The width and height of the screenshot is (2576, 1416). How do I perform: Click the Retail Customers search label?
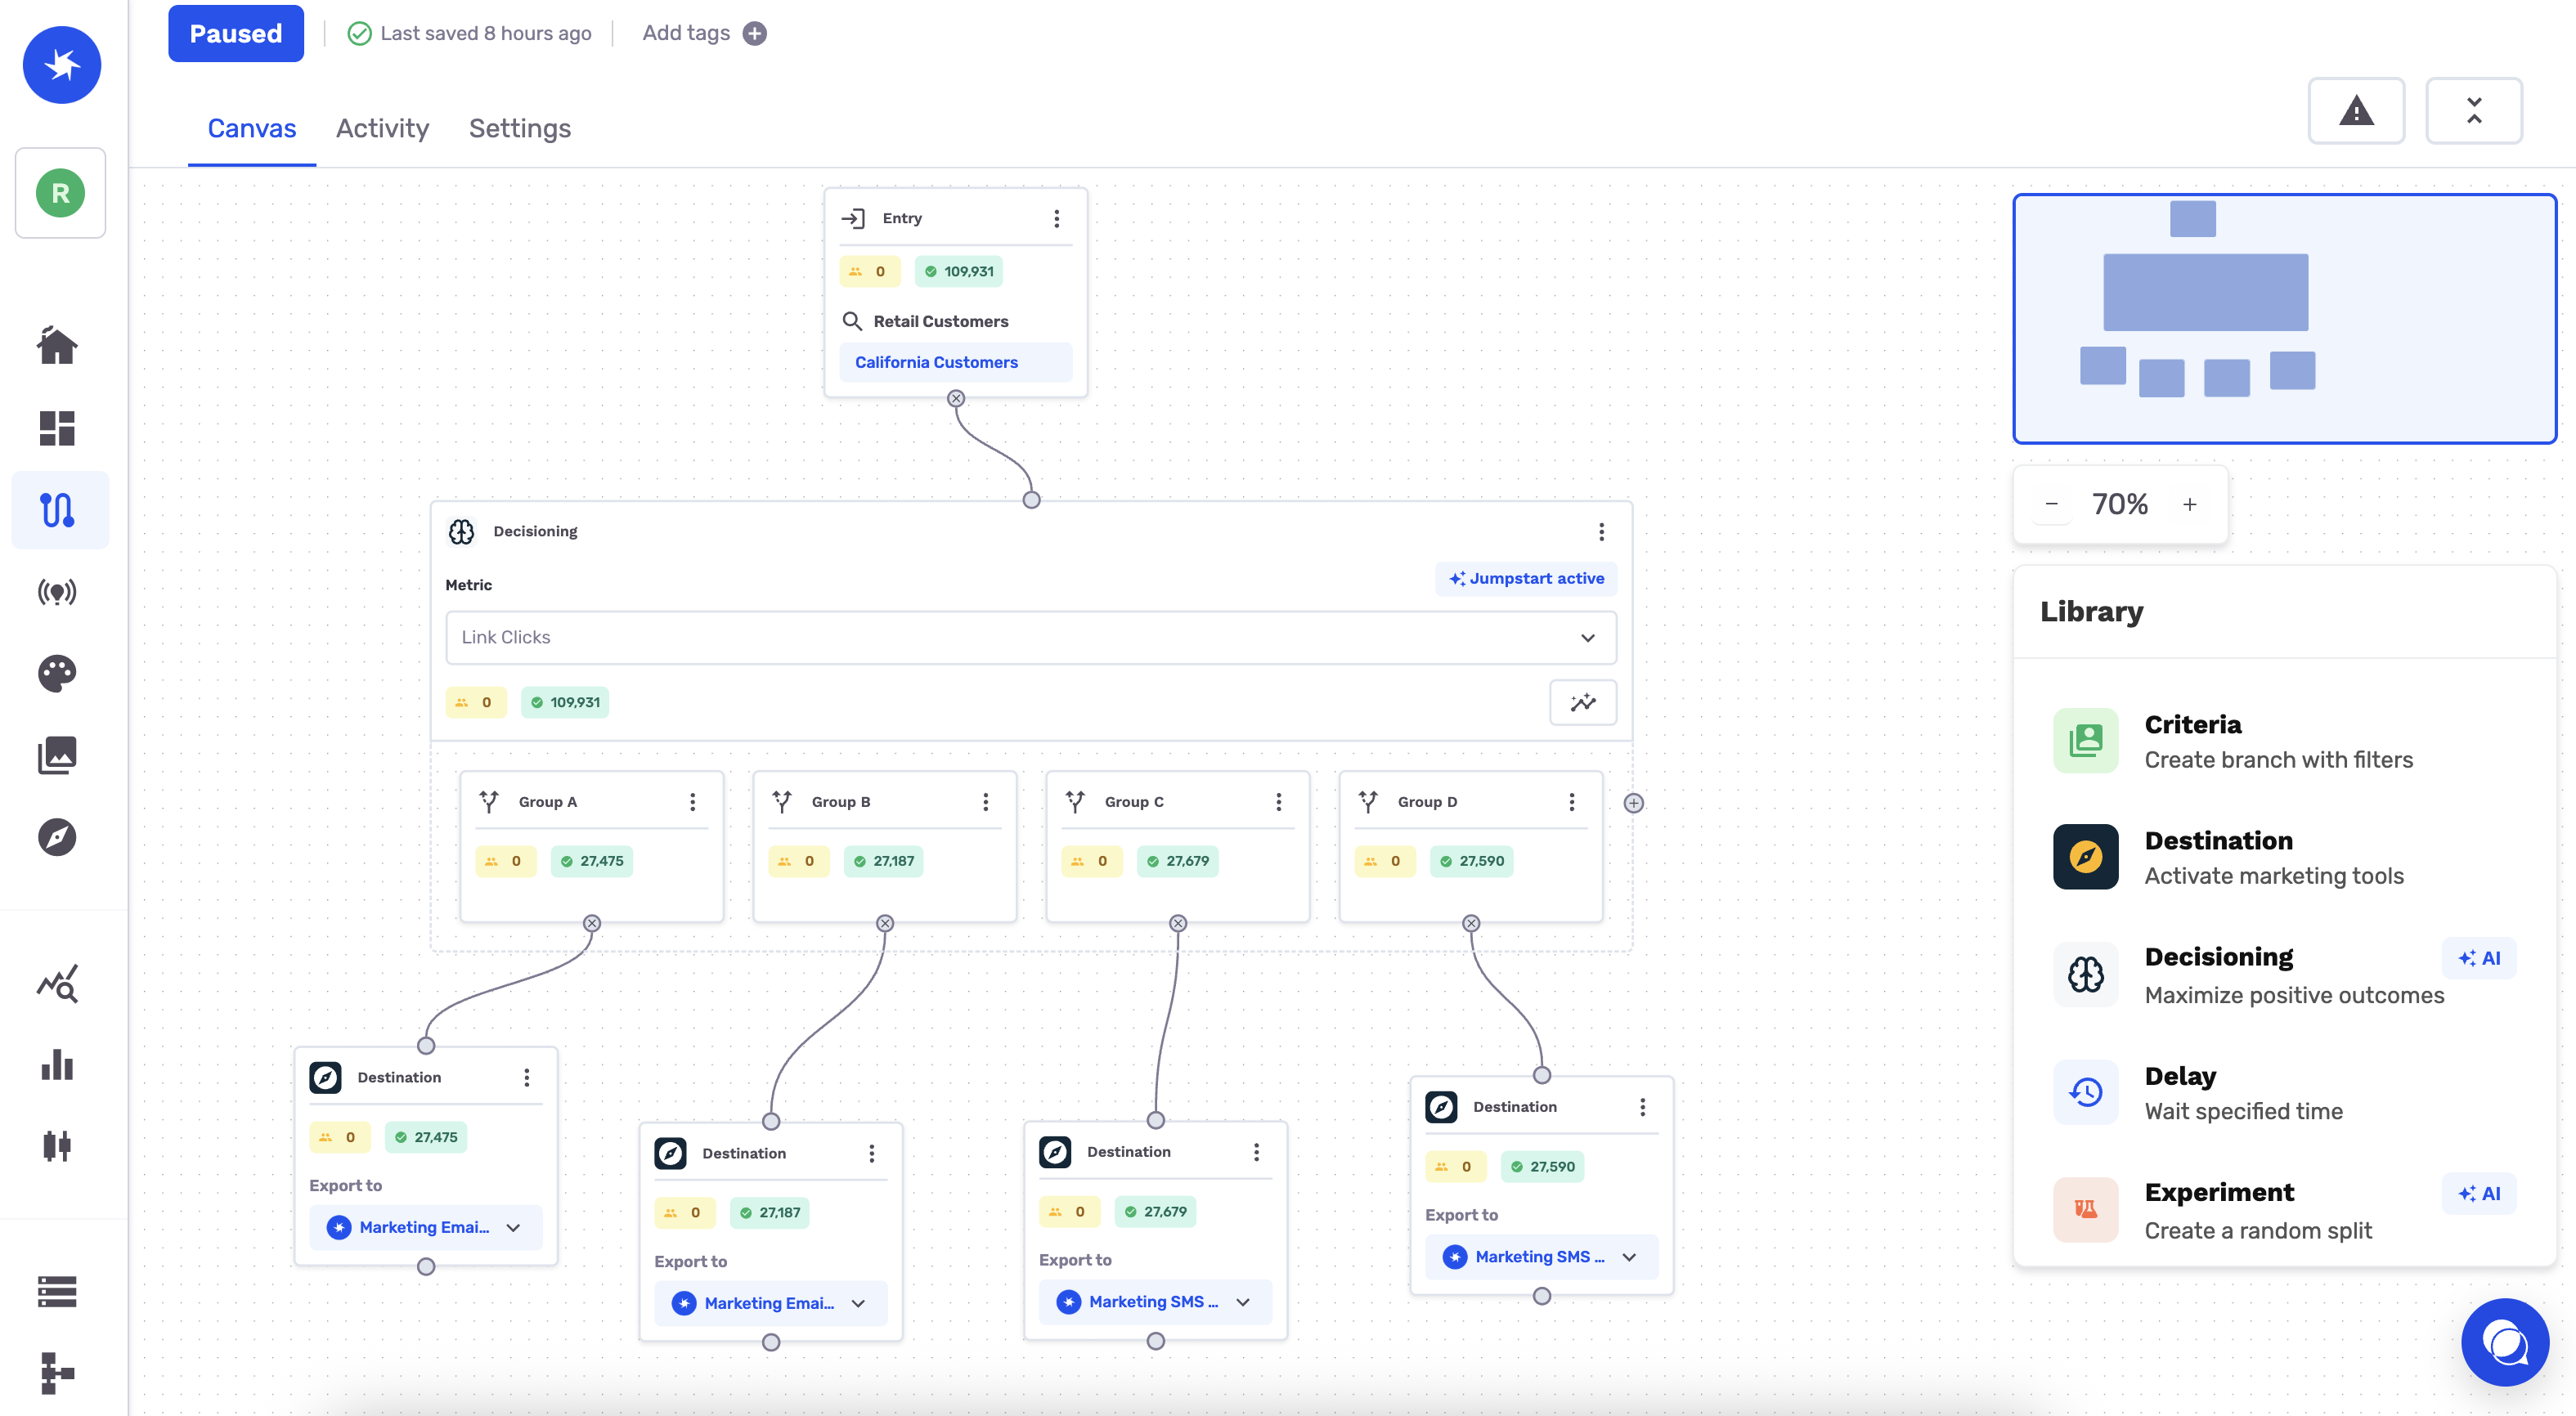pos(940,321)
